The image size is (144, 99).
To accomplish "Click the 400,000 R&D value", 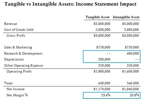I will tap(133, 54).
